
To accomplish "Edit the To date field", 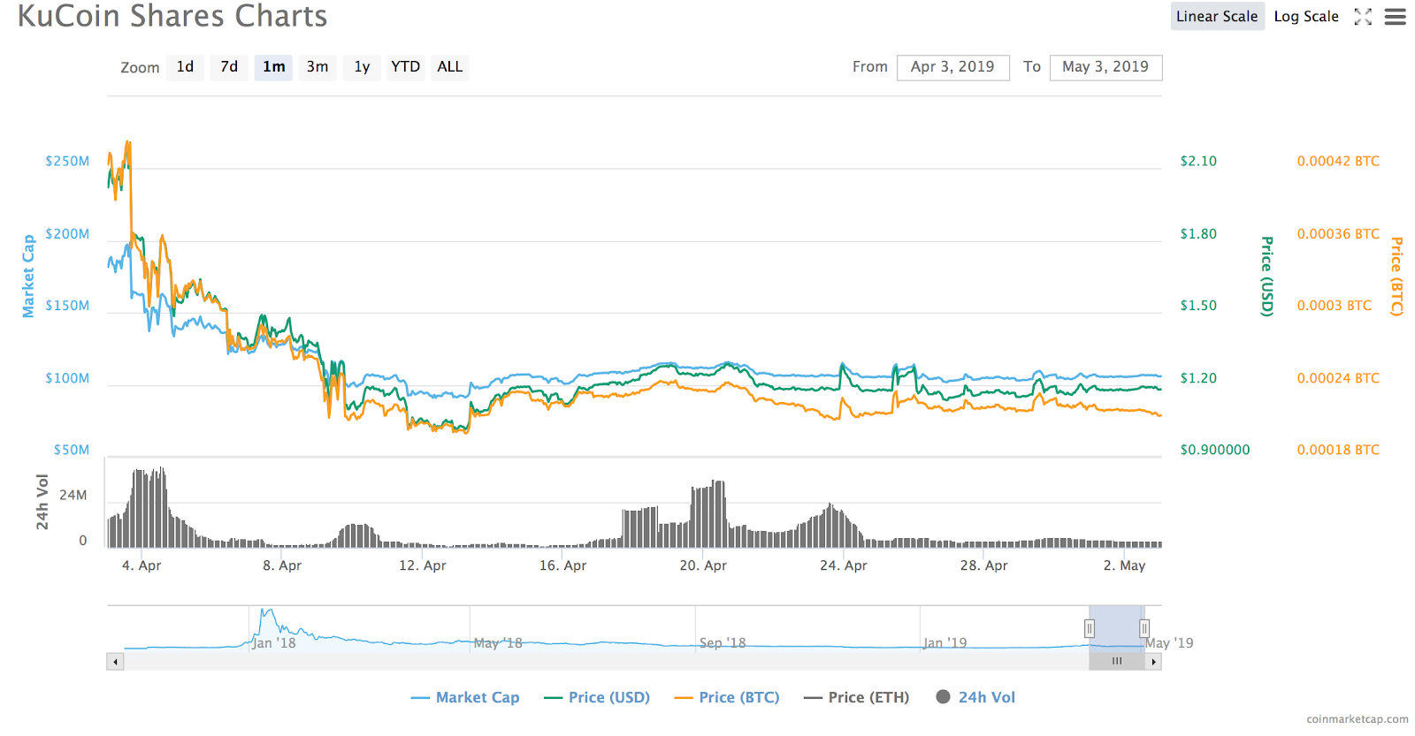I will click(x=1105, y=67).
